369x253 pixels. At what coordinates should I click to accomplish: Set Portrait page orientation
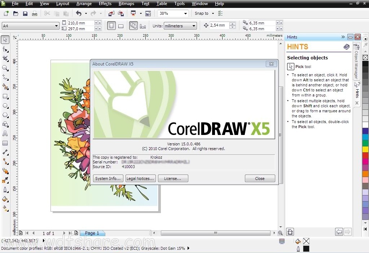(111, 26)
